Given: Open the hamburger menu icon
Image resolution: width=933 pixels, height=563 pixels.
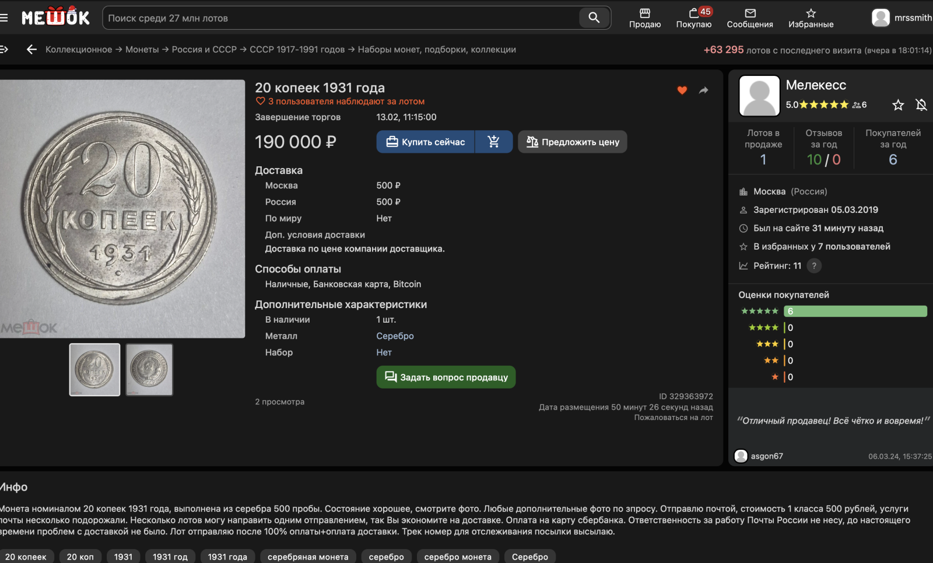Looking at the screenshot, I should [4, 18].
